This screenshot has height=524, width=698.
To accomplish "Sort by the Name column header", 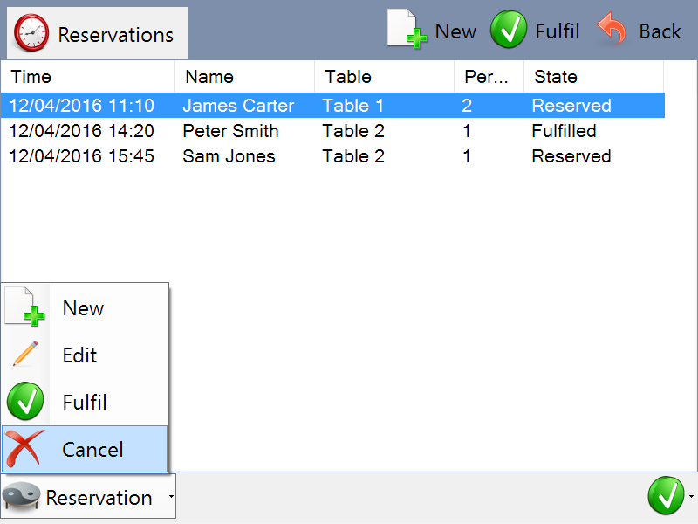I will coord(244,77).
